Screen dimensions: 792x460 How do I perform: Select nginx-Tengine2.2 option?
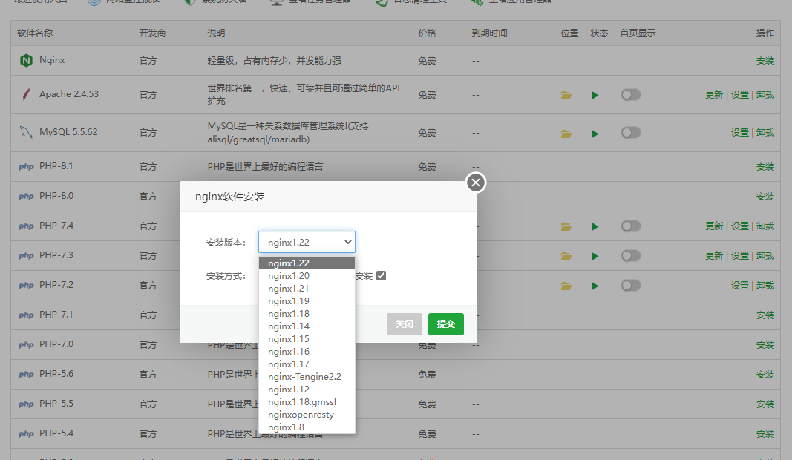(x=307, y=377)
